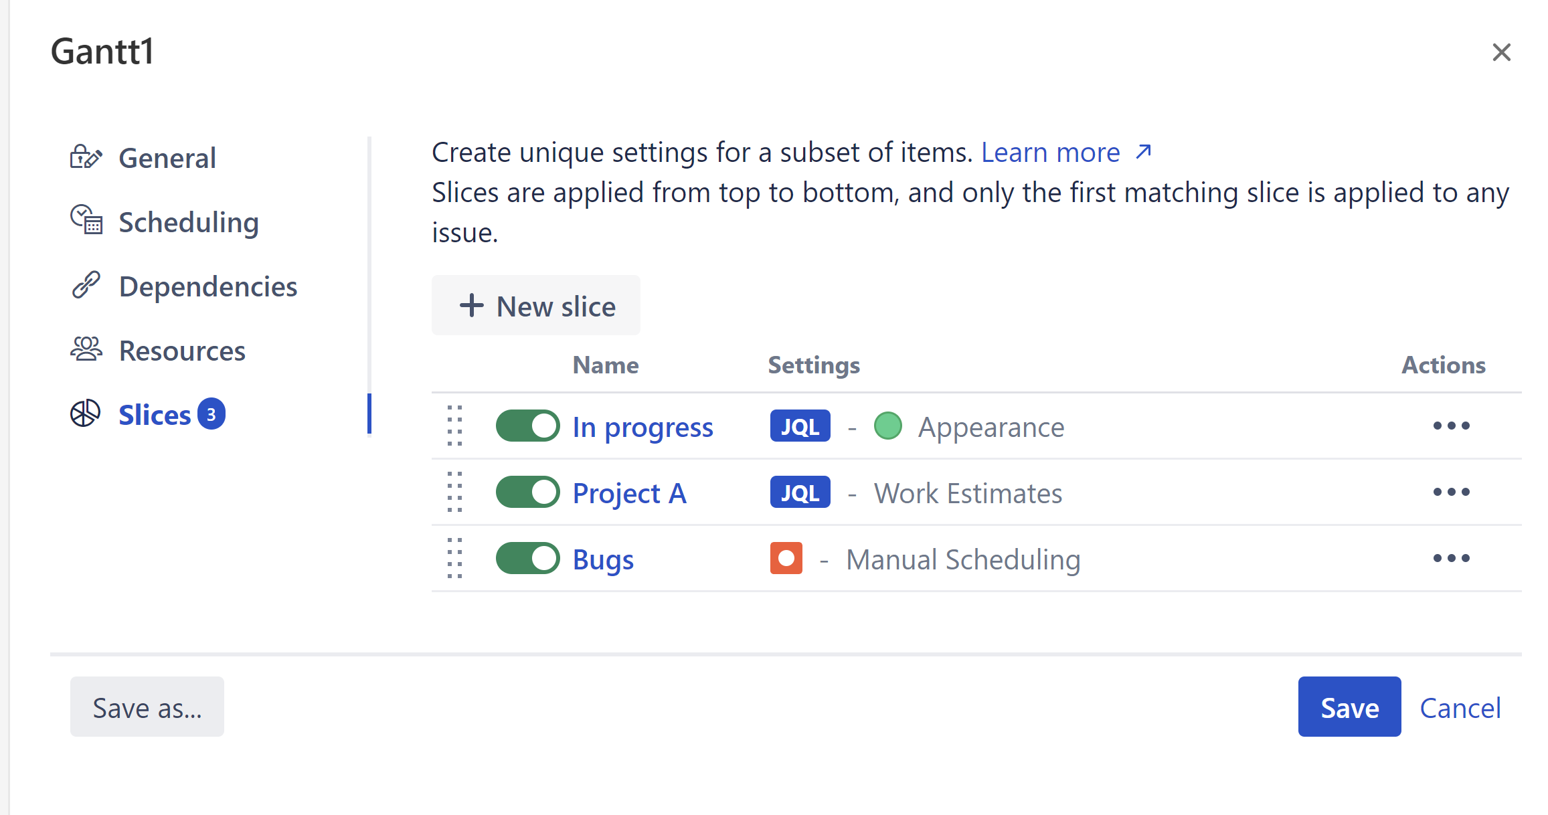Click the green Appearance color dot
This screenshot has height=815, width=1548.
pos(888,426)
